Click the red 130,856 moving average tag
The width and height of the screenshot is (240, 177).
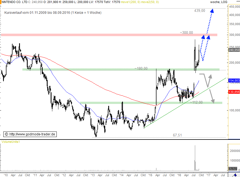[x=234, y=92]
